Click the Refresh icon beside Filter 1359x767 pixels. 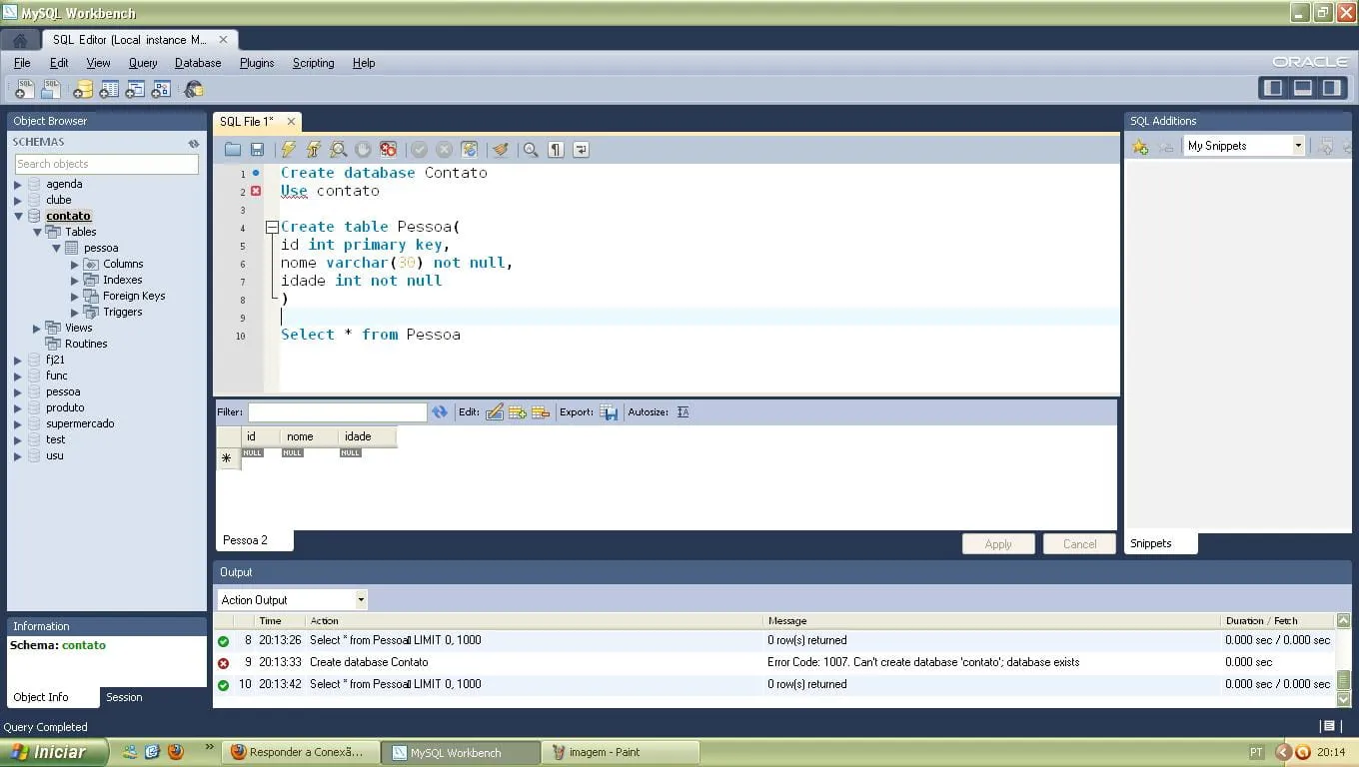pyautogui.click(x=440, y=411)
